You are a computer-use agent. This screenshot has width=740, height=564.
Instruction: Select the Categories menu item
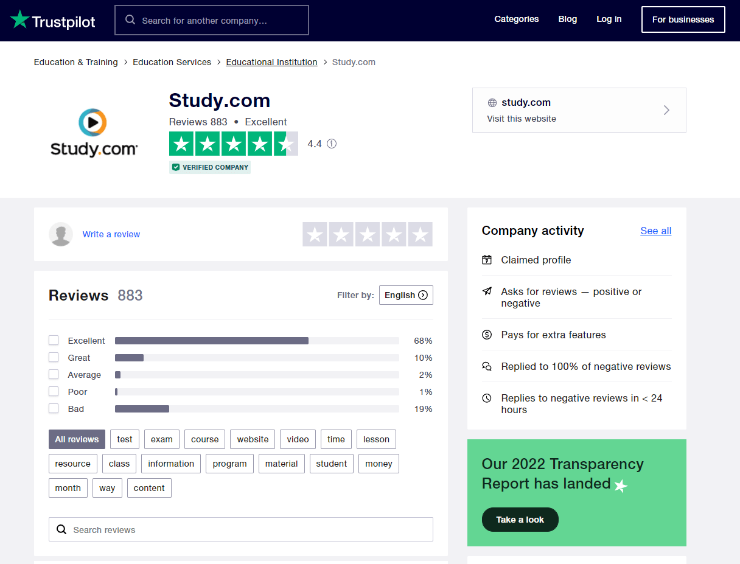[x=516, y=19]
